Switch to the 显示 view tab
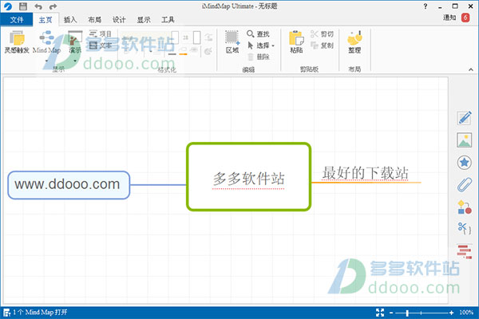 point(144,20)
